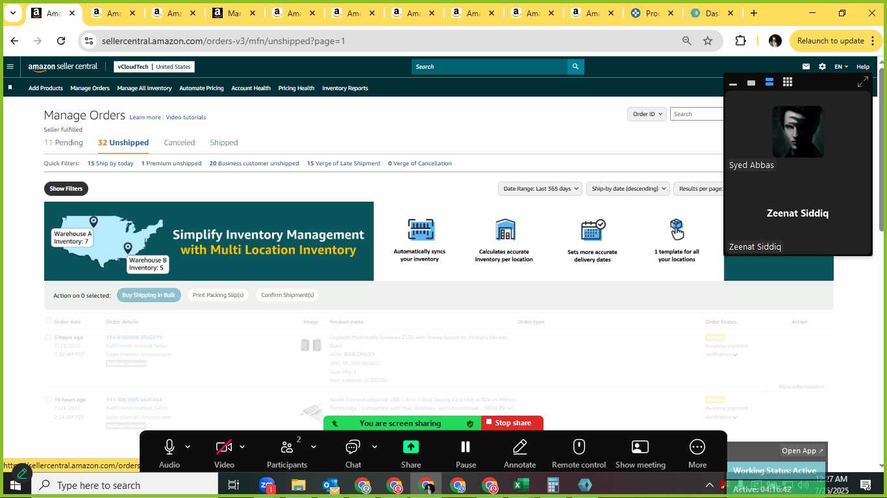Open the Zoom More options icon
Screen dimensions: 887x498
coord(697,447)
